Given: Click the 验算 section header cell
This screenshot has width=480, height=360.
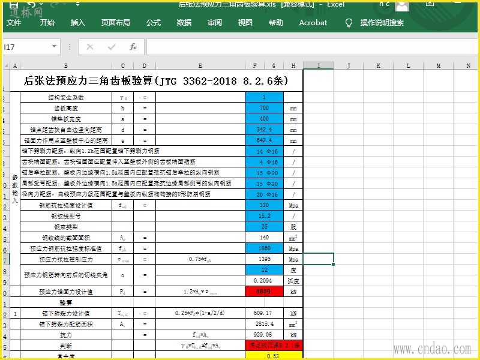Looking at the screenshot, I should [66, 302].
